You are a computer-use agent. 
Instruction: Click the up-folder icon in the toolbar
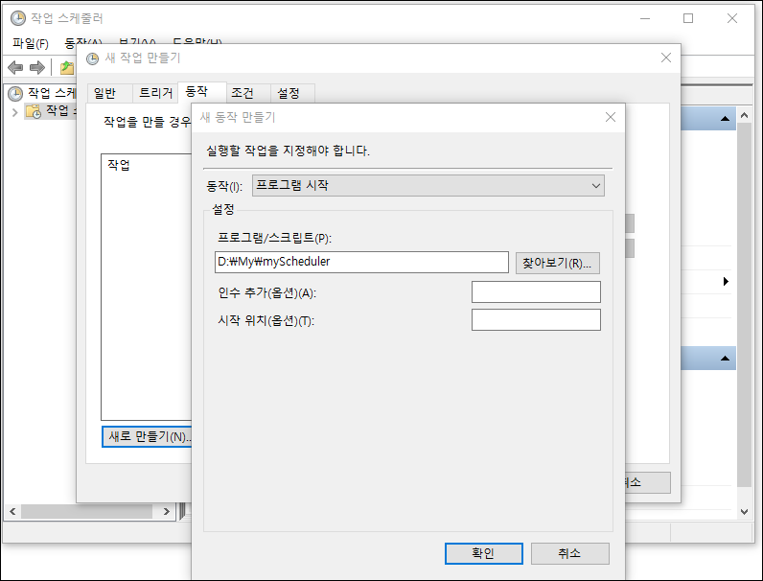65,67
